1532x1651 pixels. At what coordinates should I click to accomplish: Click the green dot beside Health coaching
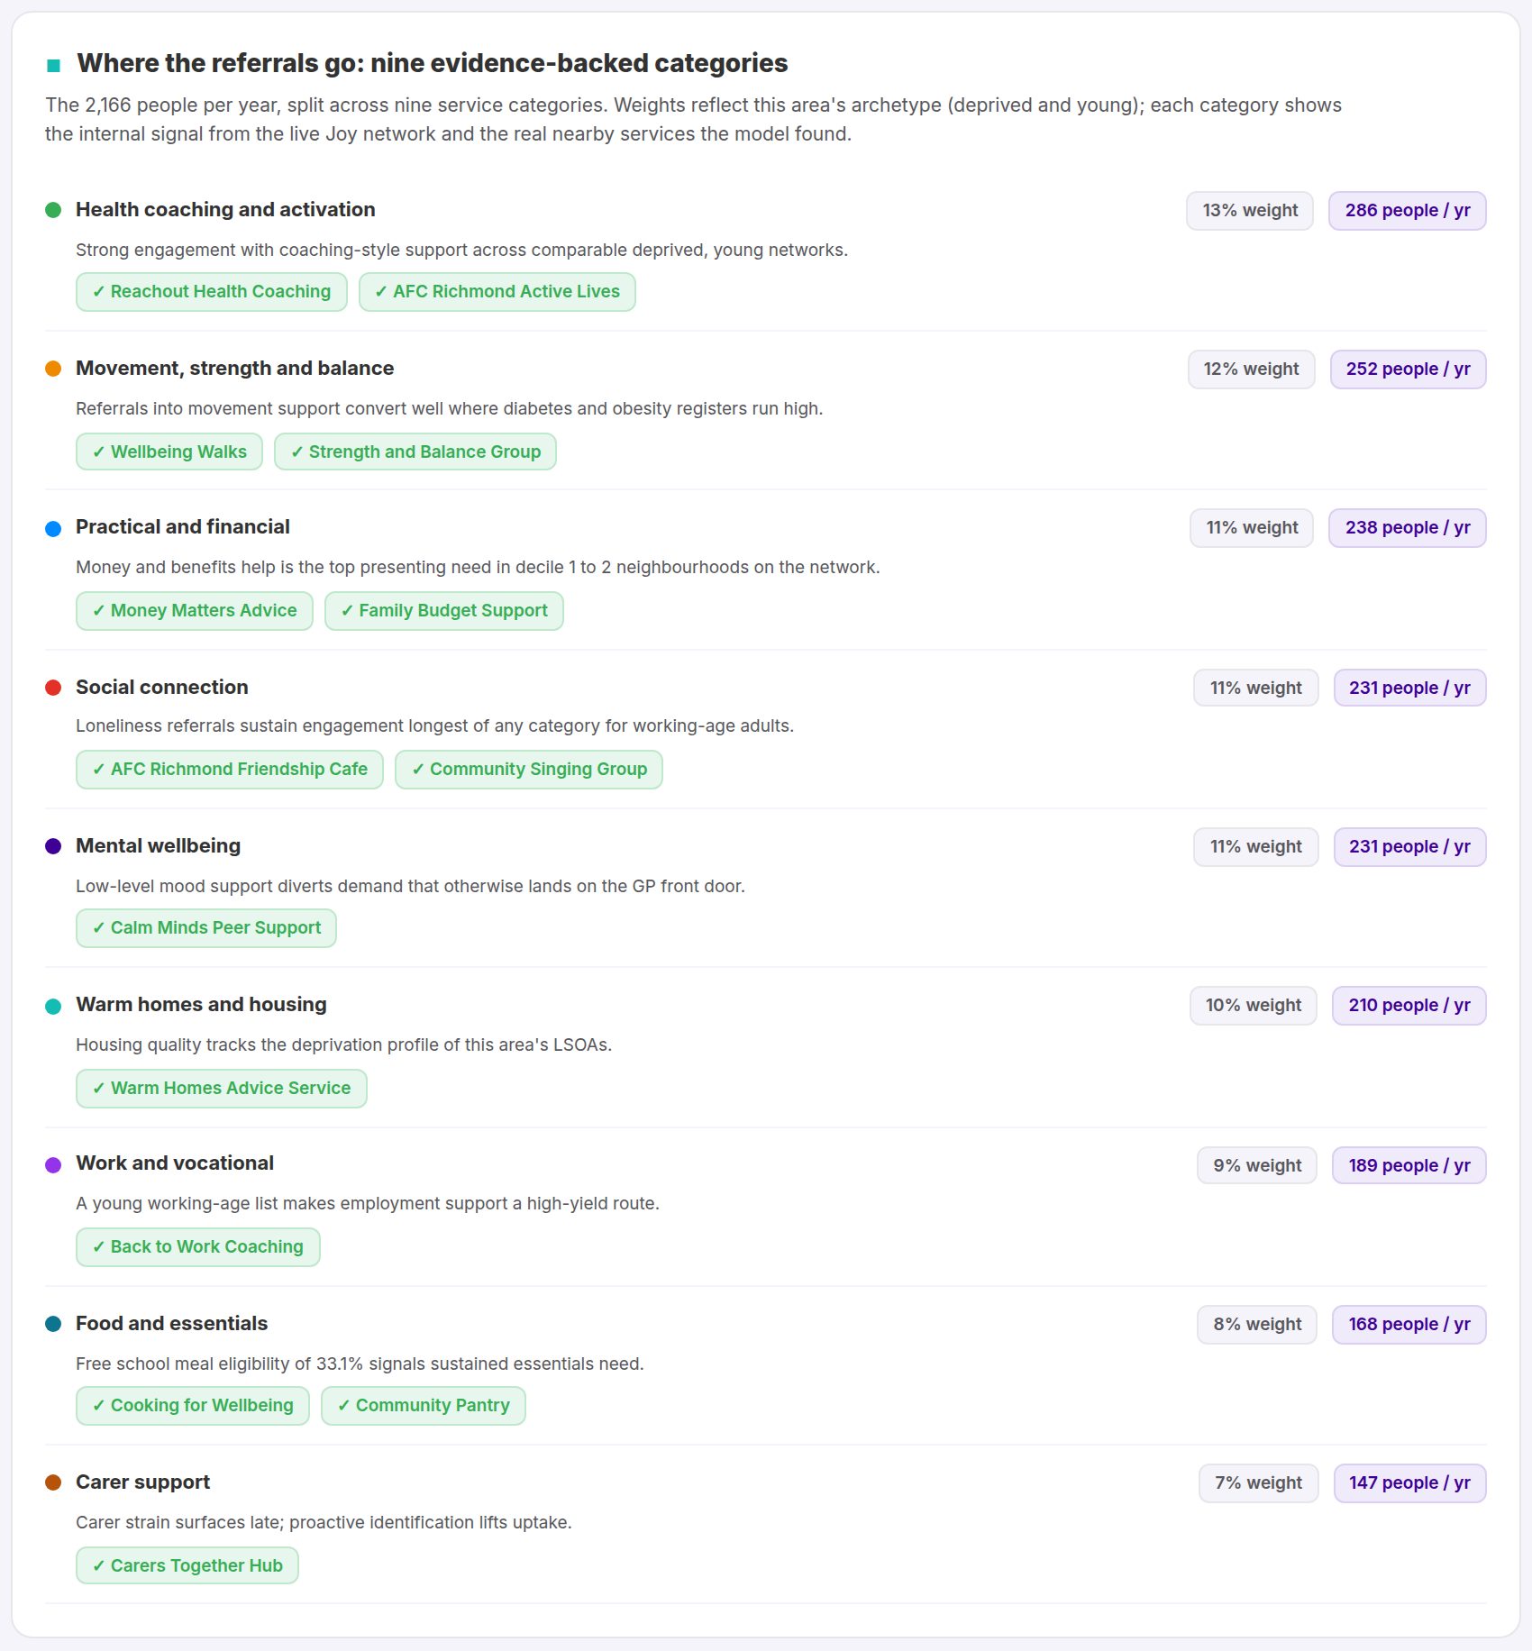53,210
